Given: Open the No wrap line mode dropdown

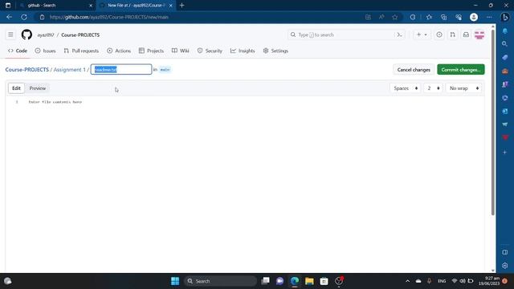Looking at the screenshot, I should click(463, 88).
